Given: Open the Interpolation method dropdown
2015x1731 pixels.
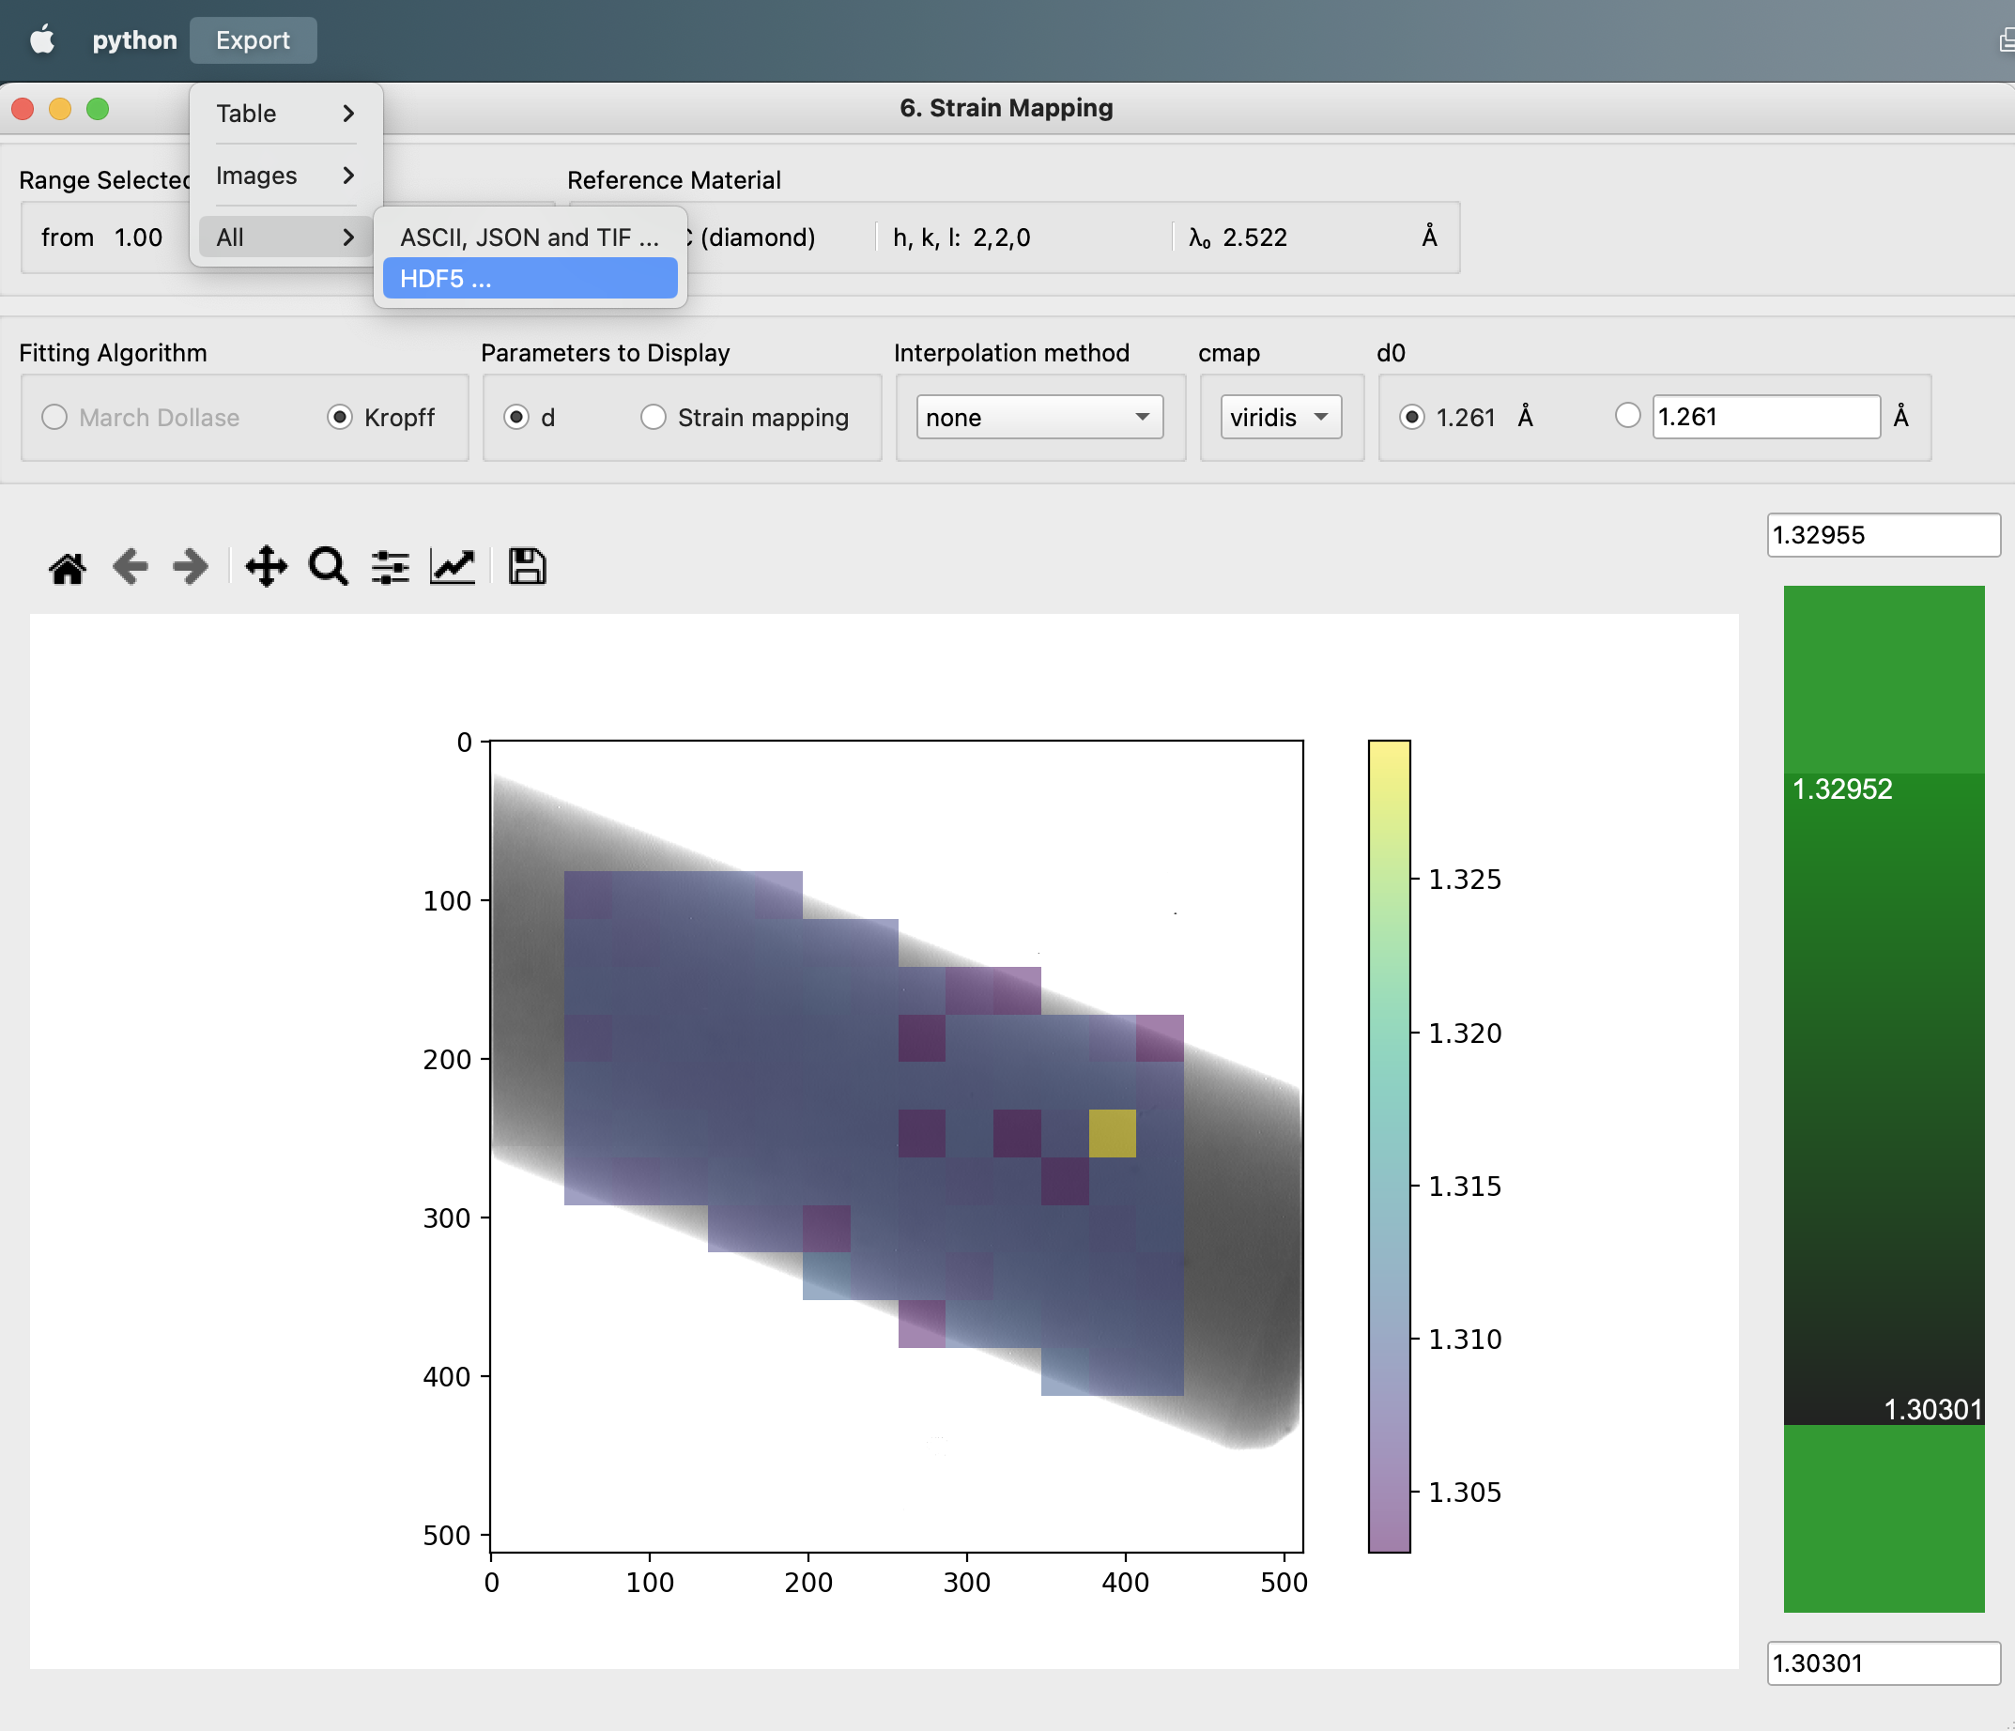Looking at the screenshot, I should pos(1038,417).
